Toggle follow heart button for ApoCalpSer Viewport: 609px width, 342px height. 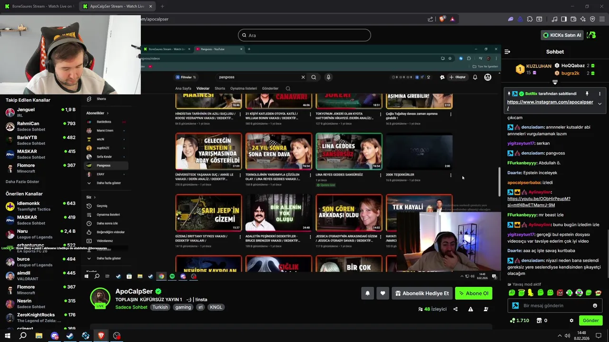pos(383,294)
